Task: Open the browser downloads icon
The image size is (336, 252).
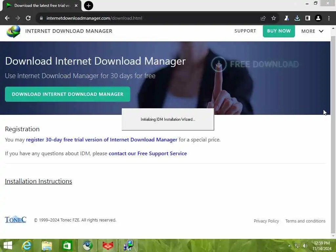Action: point(297,18)
